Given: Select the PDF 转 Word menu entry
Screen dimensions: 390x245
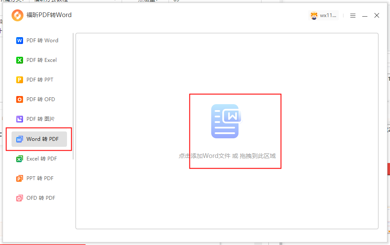Looking at the screenshot, I should (x=39, y=41).
